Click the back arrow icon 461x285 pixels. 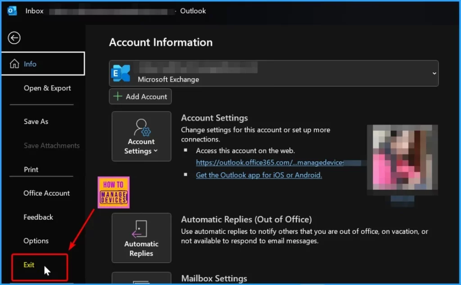pos(14,38)
